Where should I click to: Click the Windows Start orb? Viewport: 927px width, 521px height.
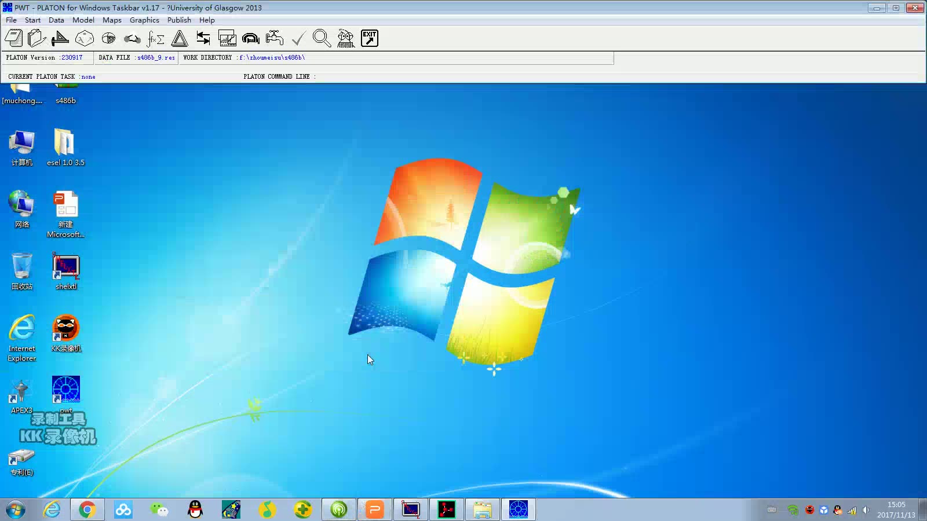coord(16,509)
